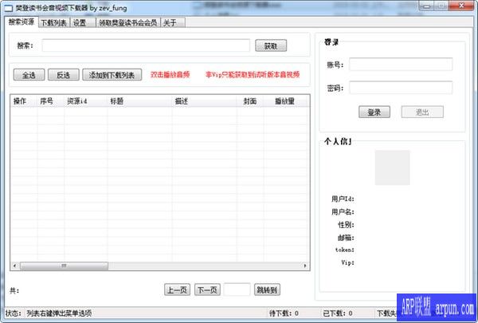Screen dimensions: 478x323
Task: Sort by the 资源id column header
Action: pos(86,101)
